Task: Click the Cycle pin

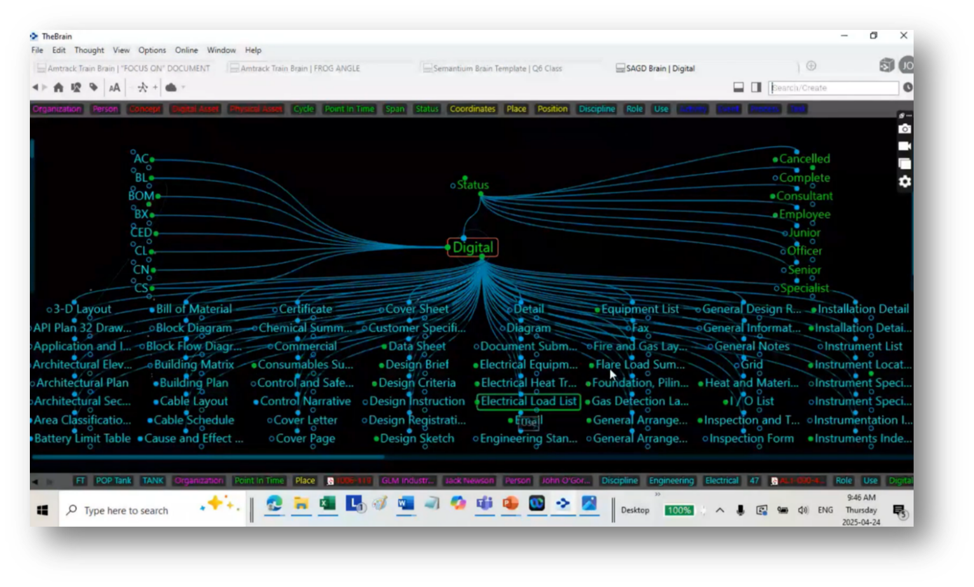Action: 303,109
